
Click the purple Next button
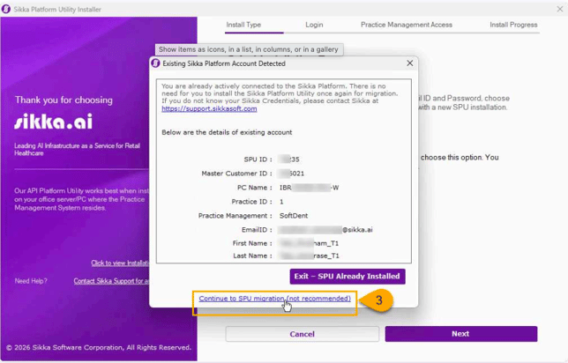pyautogui.click(x=461, y=334)
